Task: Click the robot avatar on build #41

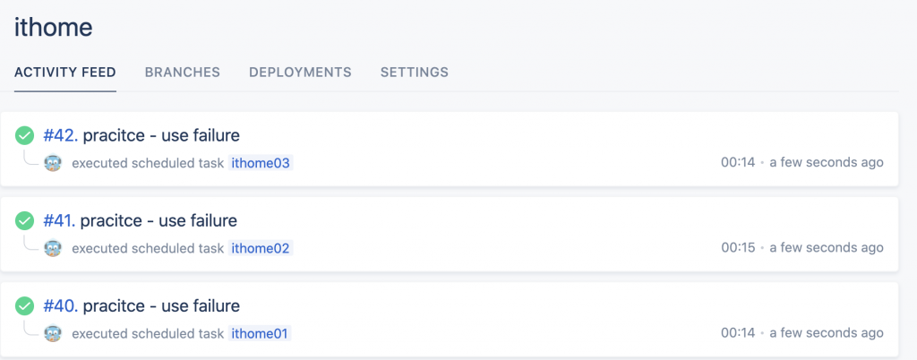Action: [54, 248]
